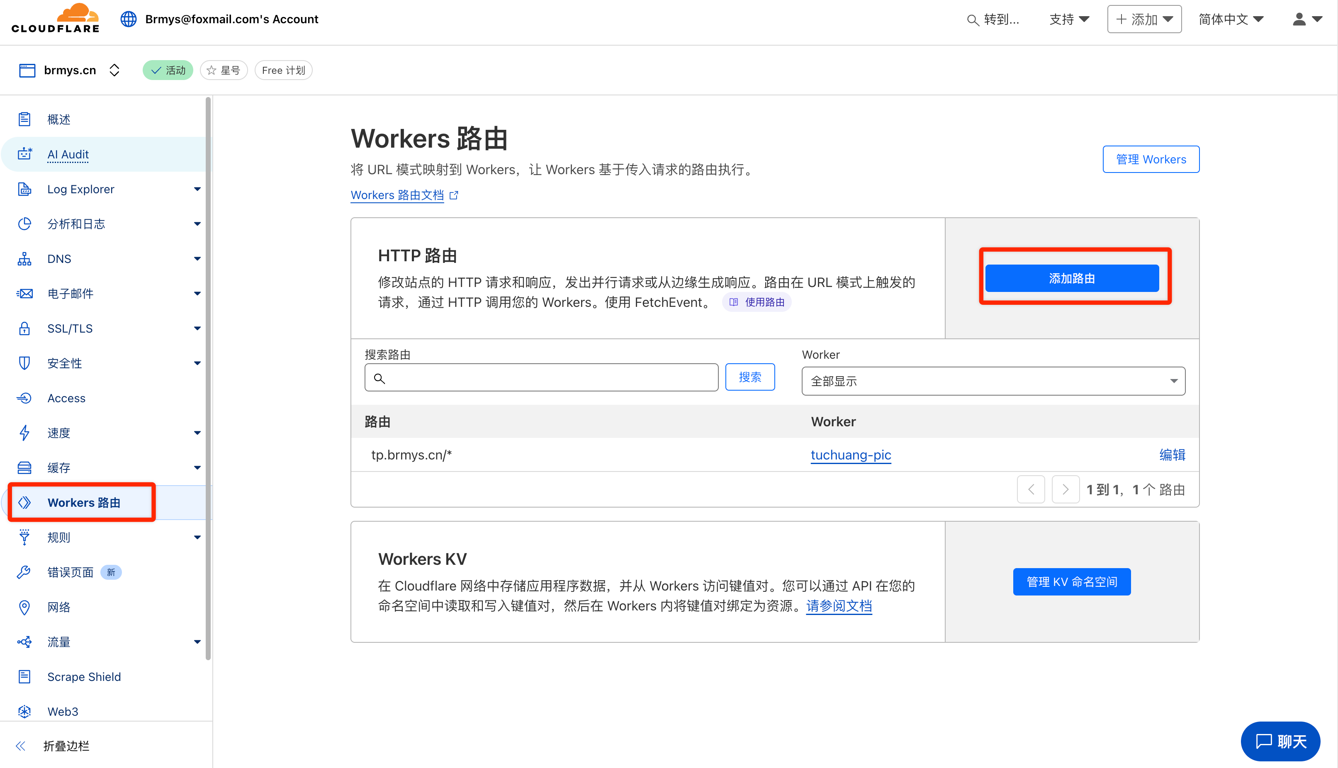
Task: Click the 分析和日志 pie chart icon
Action: [x=24, y=224]
